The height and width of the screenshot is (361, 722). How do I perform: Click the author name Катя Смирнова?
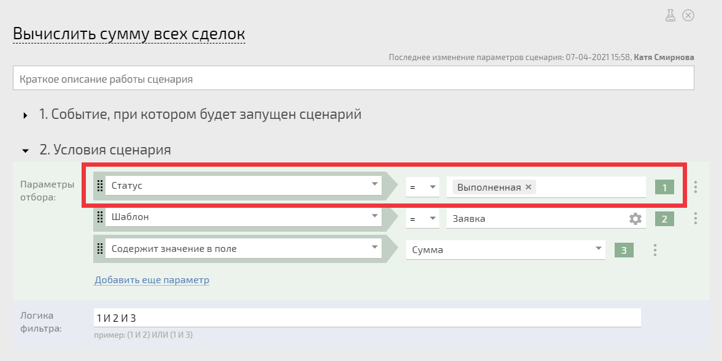point(664,57)
